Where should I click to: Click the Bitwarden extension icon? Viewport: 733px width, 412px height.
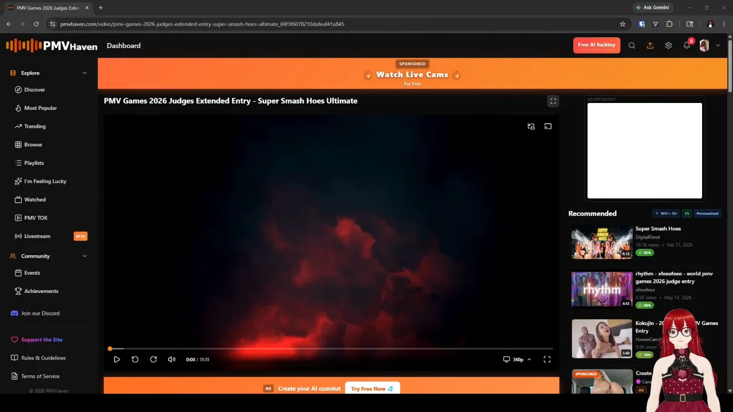pos(642,24)
